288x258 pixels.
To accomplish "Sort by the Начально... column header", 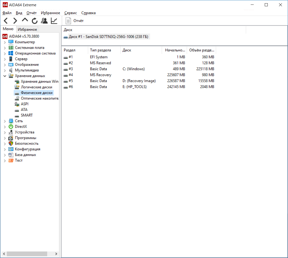I will (174, 50).
